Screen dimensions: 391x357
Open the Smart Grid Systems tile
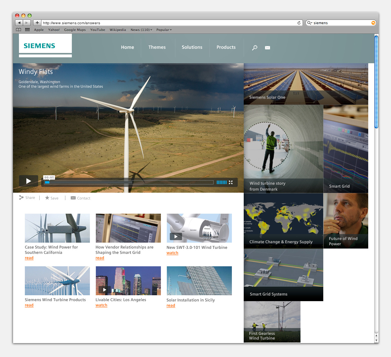tap(283, 275)
